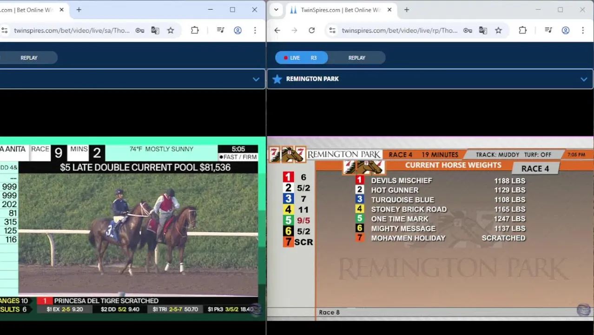Click the left TwinSpires tab title

coord(27,10)
